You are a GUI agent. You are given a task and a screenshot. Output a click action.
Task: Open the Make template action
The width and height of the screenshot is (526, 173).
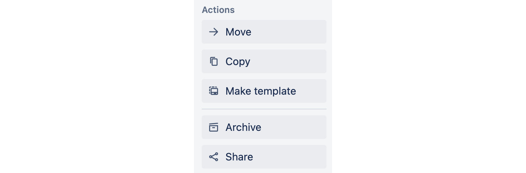264,91
